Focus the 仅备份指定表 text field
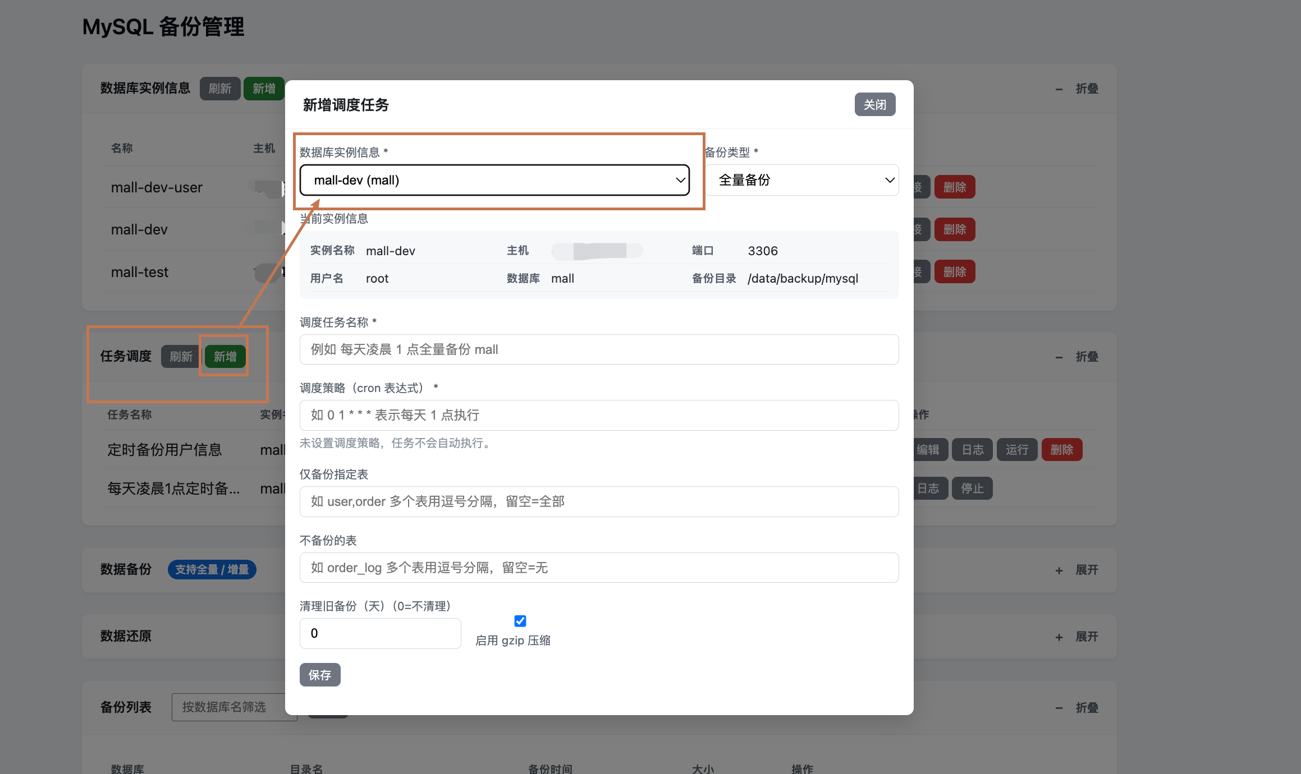This screenshot has width=1301, height=774. pyautogui.click(x=599, y=501)
